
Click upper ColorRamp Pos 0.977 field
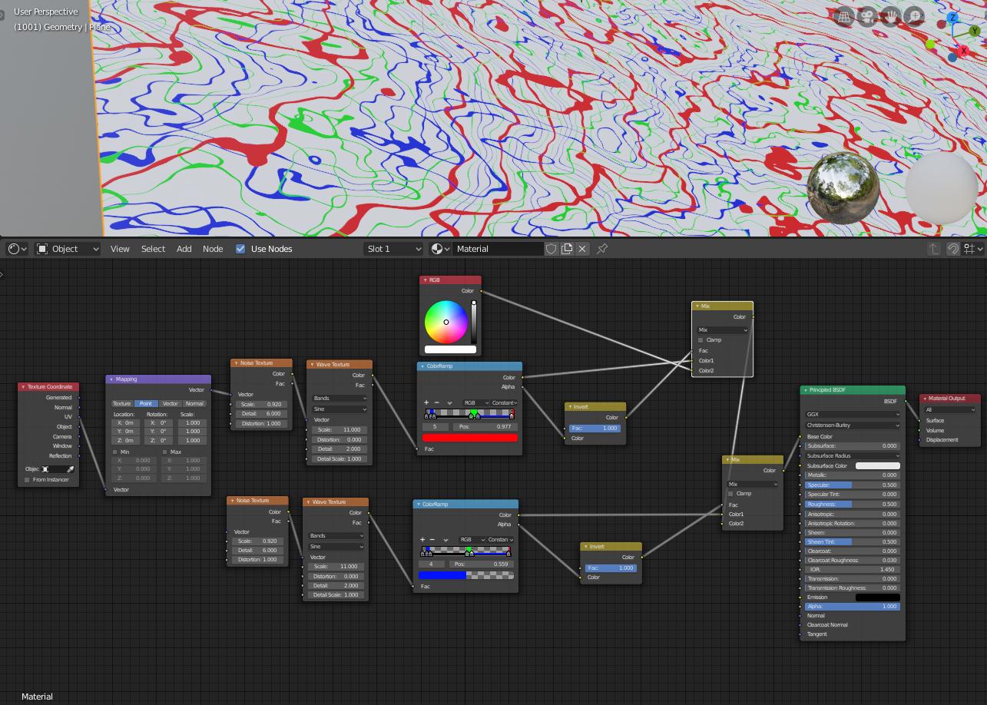(x=485, y=427)
